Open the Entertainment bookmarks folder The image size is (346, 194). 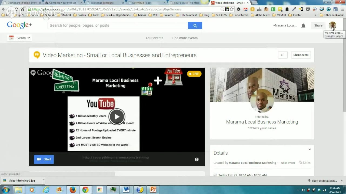coord(186,15)
